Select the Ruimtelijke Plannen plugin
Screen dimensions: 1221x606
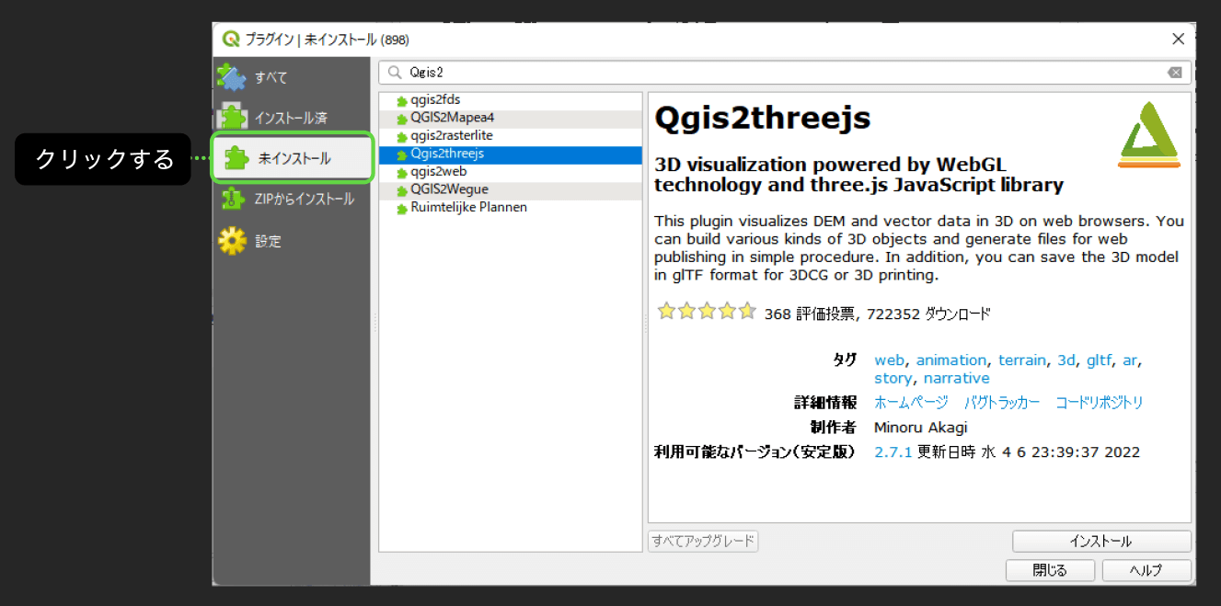click(x=511, y=208)
